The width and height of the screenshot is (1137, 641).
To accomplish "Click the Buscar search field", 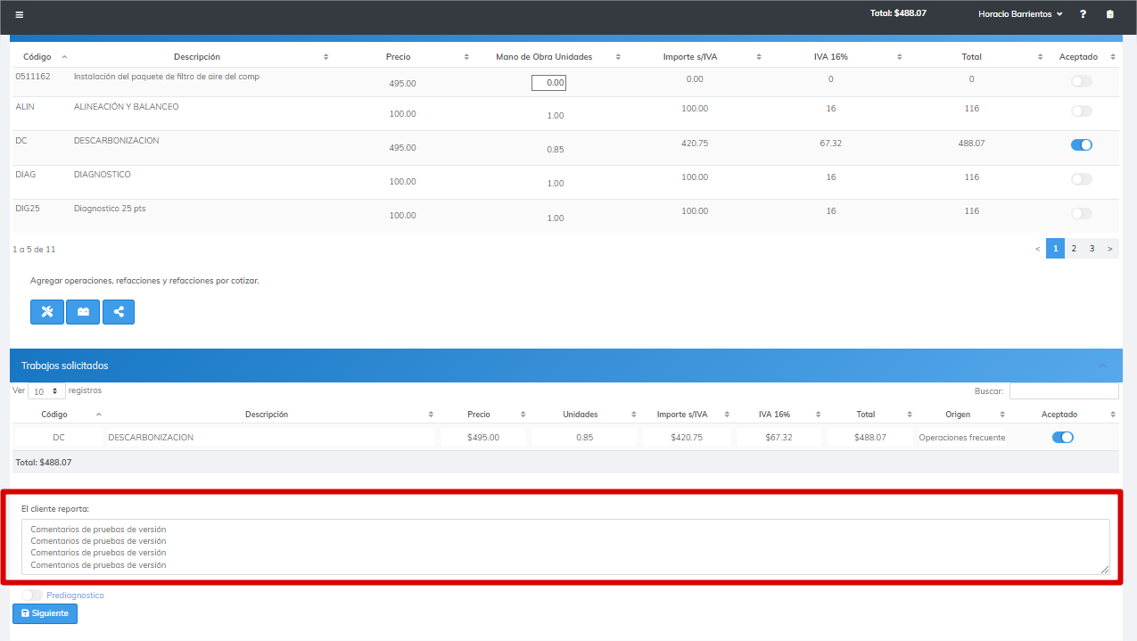I will coord(1064,390).
